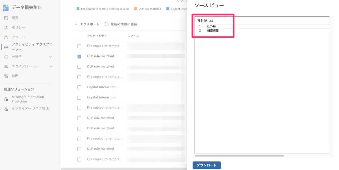Viewport: 339px width, 170px height.
Task: Click the 概要 dashboard icon
Action: [x=6, y=18]
